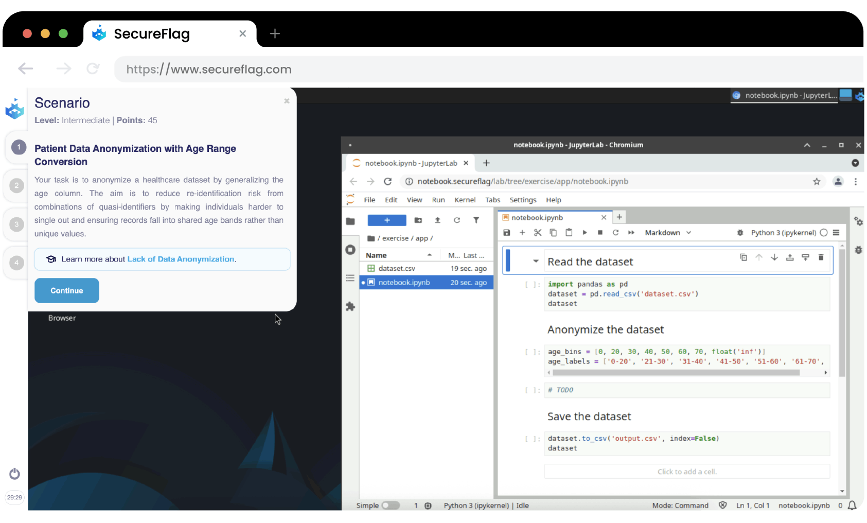This screenshot has height=523, width=867.
Task: Open the Run menu in JupyterLab
Action: pos(438,200)
